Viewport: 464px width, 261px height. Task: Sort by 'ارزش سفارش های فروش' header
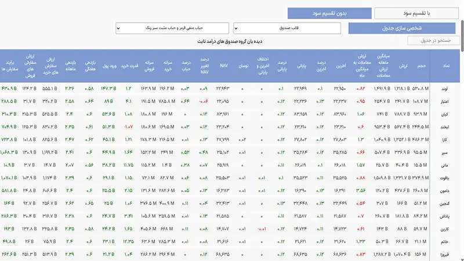click(x=30, y=66)
